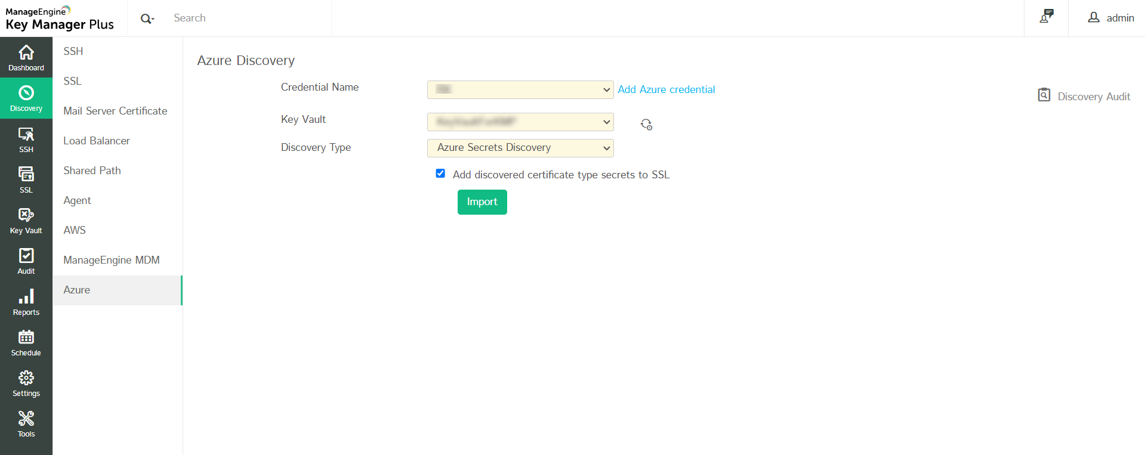The width and height of the screenshot is (1145, 455).
Task: Toggle 'Add discovered certificate type secrets to SSL' checkbox
Action: click(440, 174)
